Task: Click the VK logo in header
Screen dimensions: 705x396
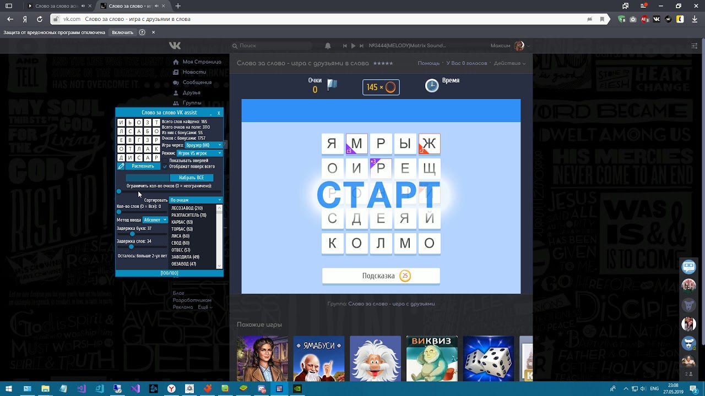Action: point(175,46)
